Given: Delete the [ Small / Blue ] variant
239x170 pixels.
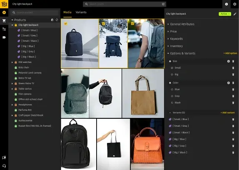Looking at the screenshot, I should coord(233,119).
